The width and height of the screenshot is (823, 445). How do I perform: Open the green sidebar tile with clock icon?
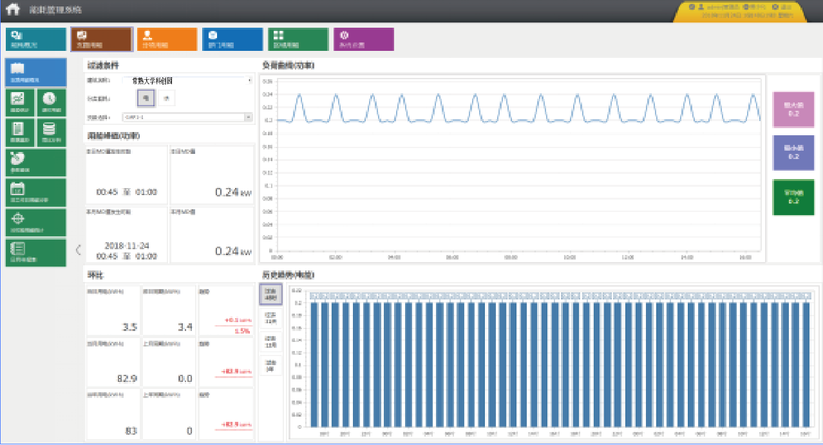pyautogui.click(x=51, y=102)
